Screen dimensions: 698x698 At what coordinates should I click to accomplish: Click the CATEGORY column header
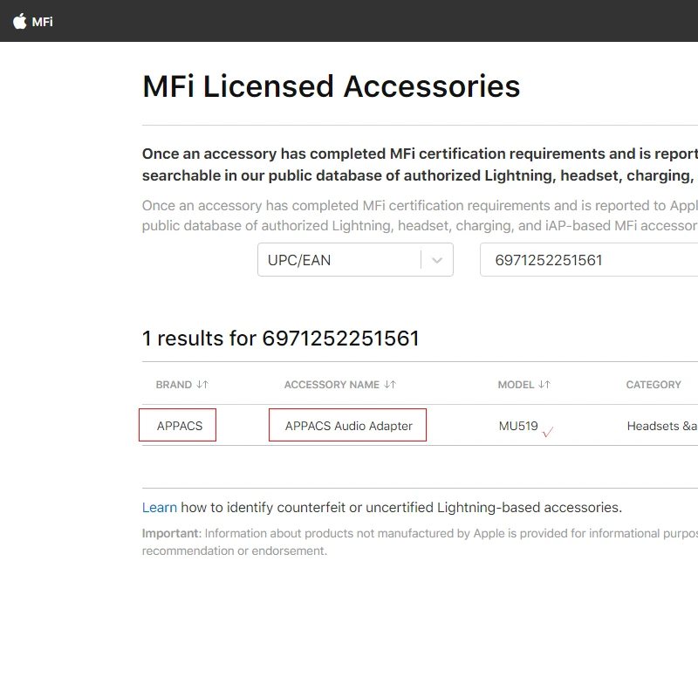coord(654,385)
